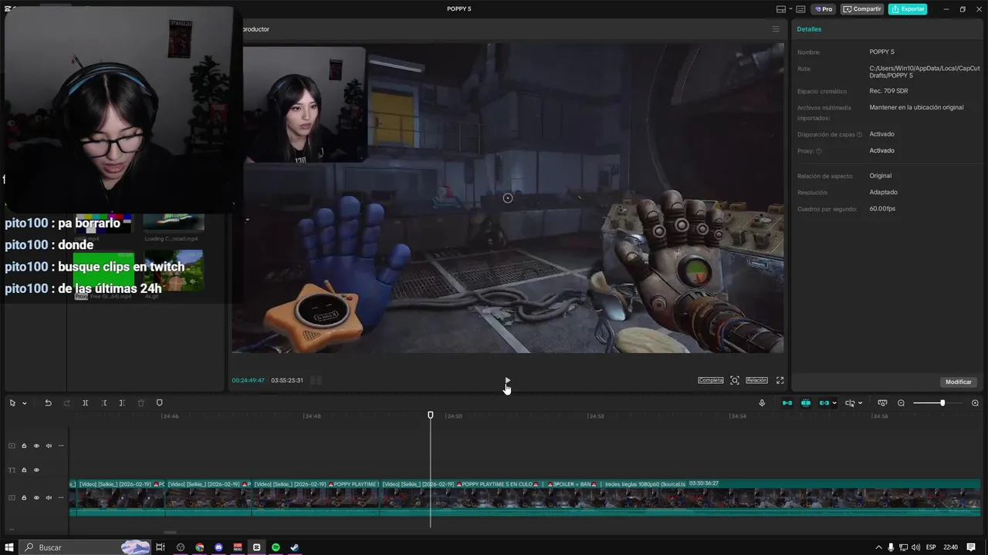Delete the left part of the clip

[x=104, y=403]
